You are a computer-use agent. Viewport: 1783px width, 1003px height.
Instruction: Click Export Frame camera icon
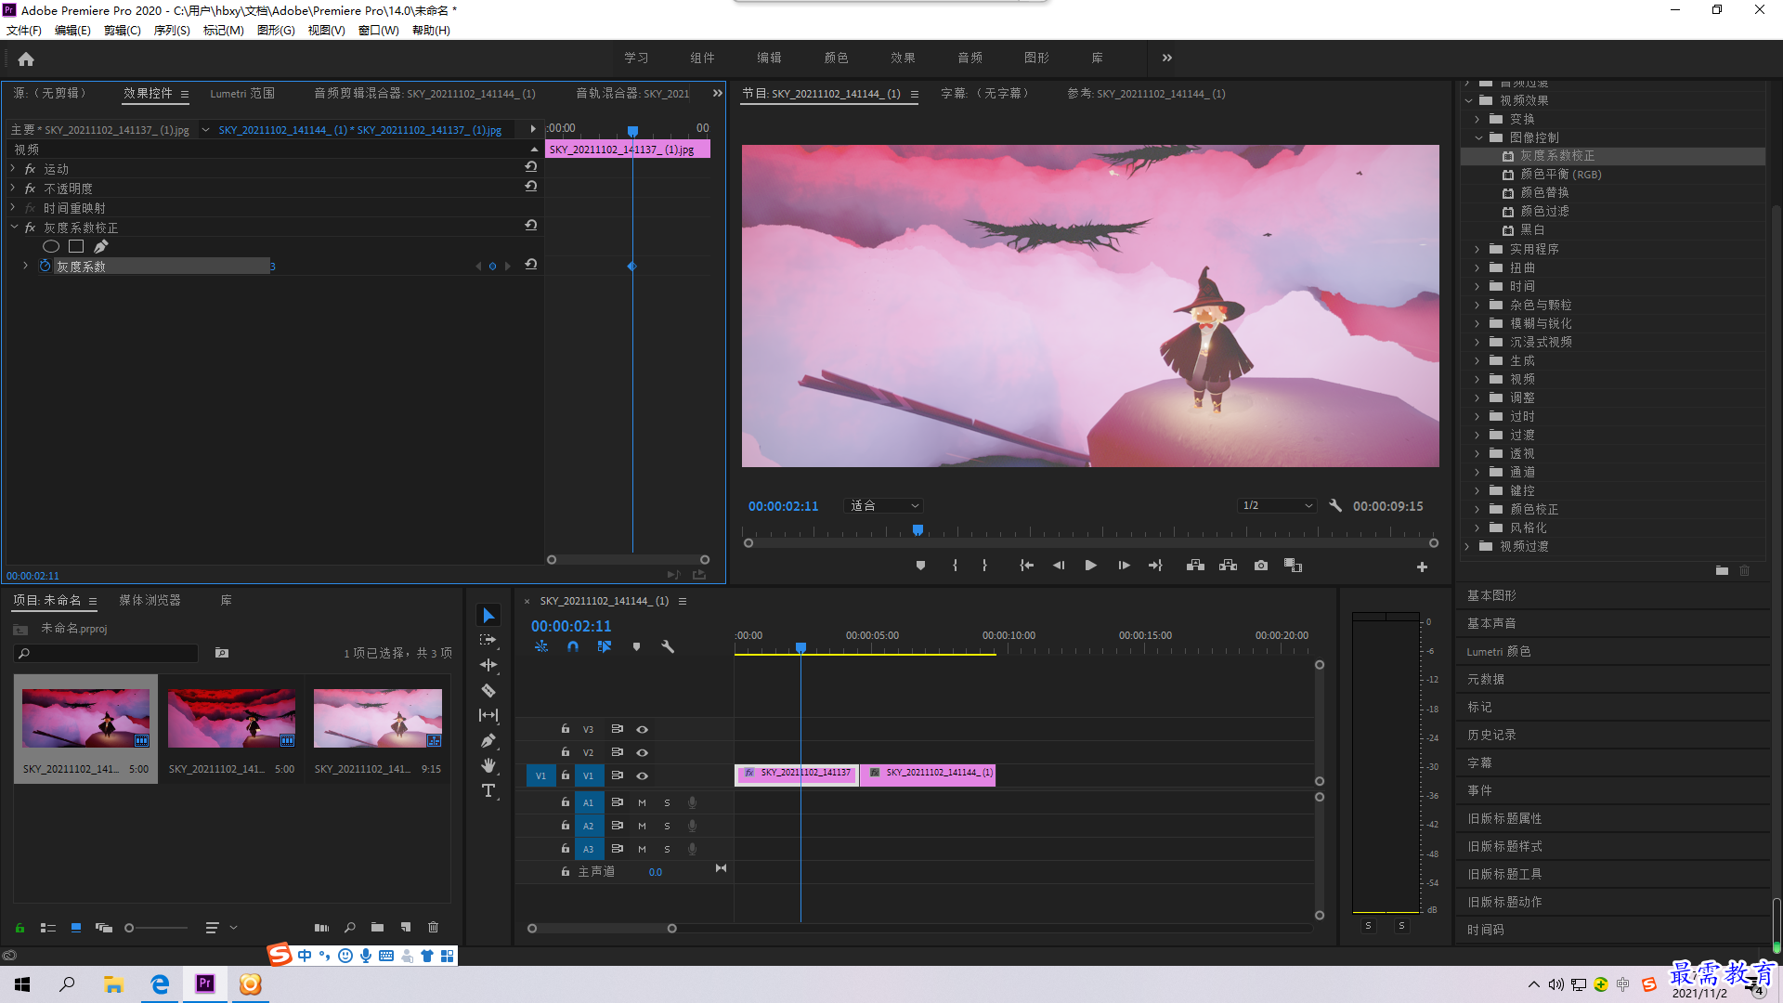click(1261, 566)
